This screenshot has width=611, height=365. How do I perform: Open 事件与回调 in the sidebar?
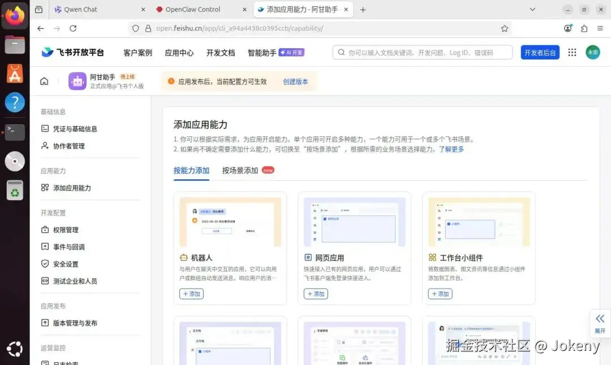coord(69,247)
